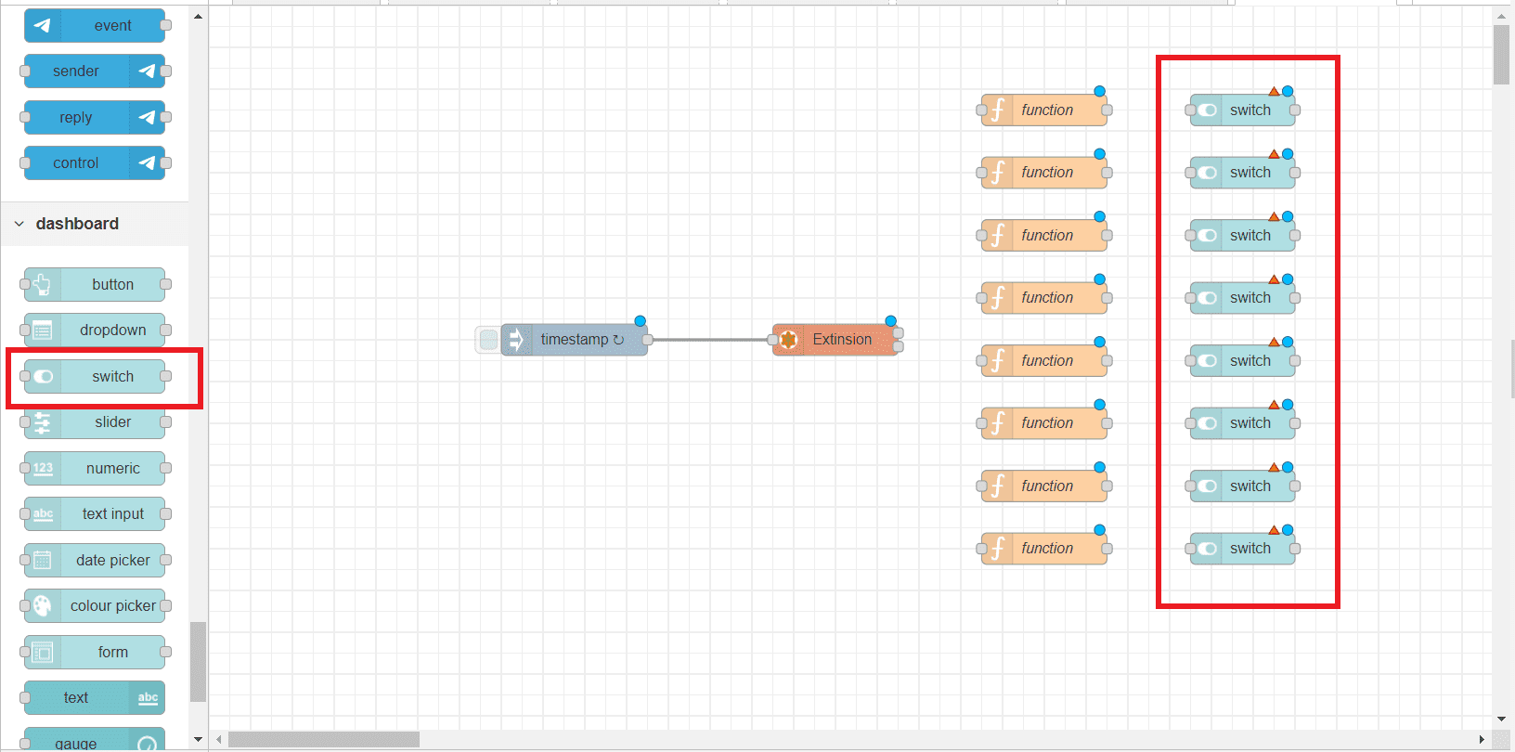Click the Extinsion node gear icon
The height and width of the screenshot is (752, 1515).
point(789,340)
